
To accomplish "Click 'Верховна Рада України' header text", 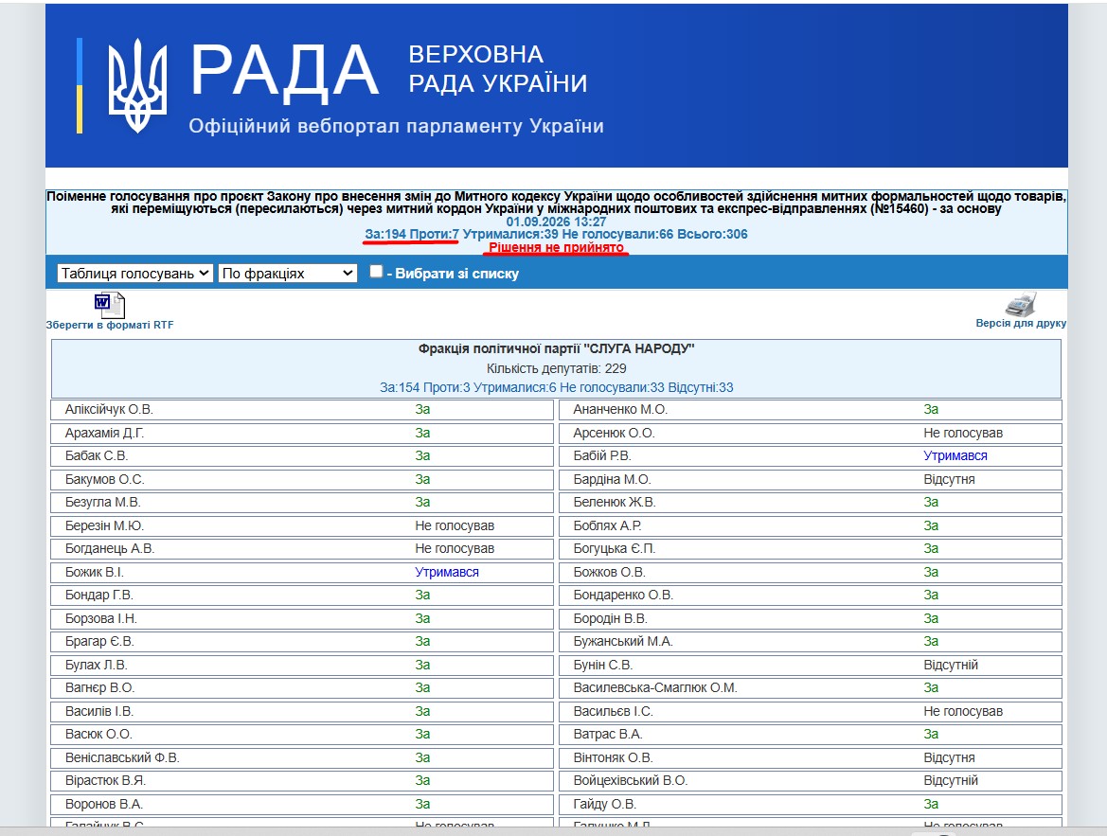I will click(498, 68).
